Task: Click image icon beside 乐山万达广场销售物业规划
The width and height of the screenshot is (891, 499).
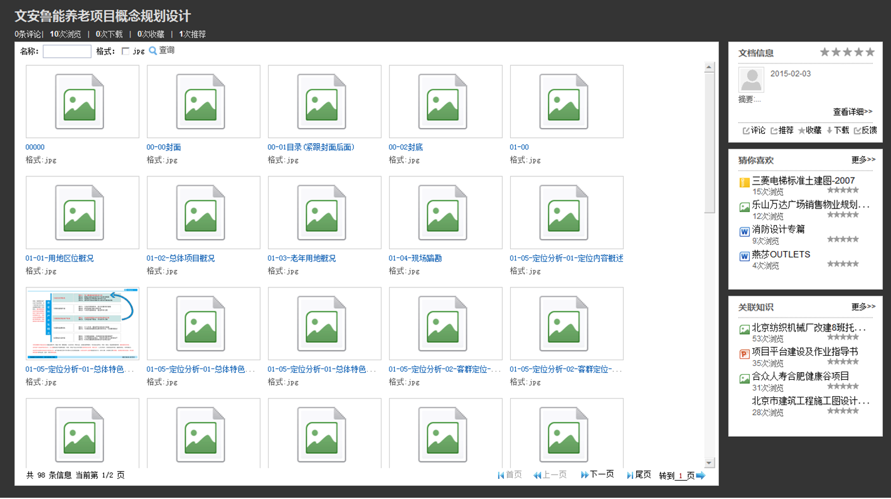Action: (745, 207)
